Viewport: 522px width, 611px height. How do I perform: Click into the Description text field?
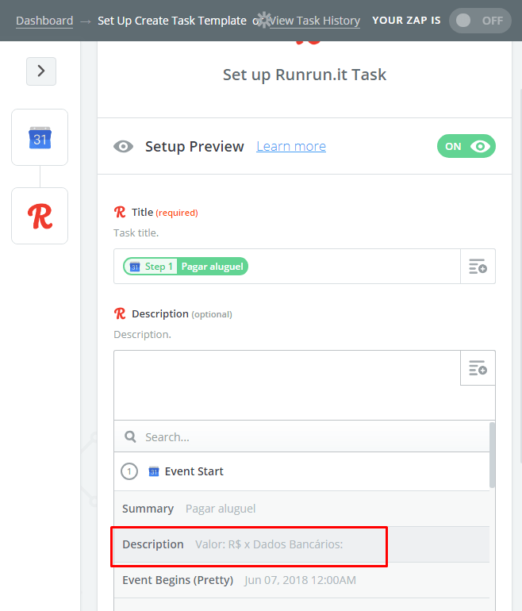click(x=287, y=385)
